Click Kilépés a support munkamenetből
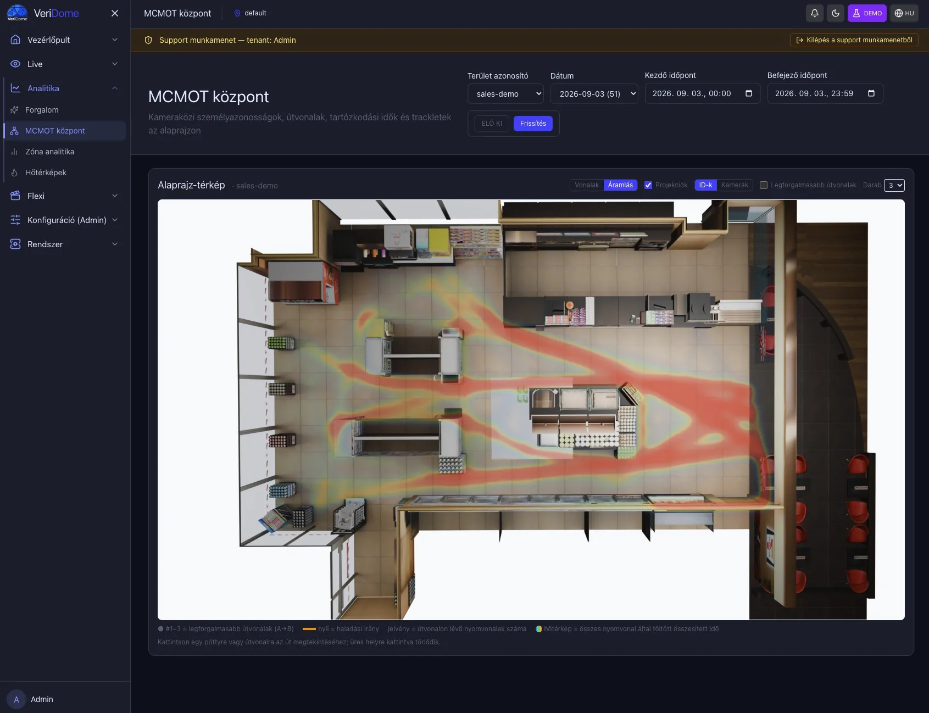 click(854, 40)
